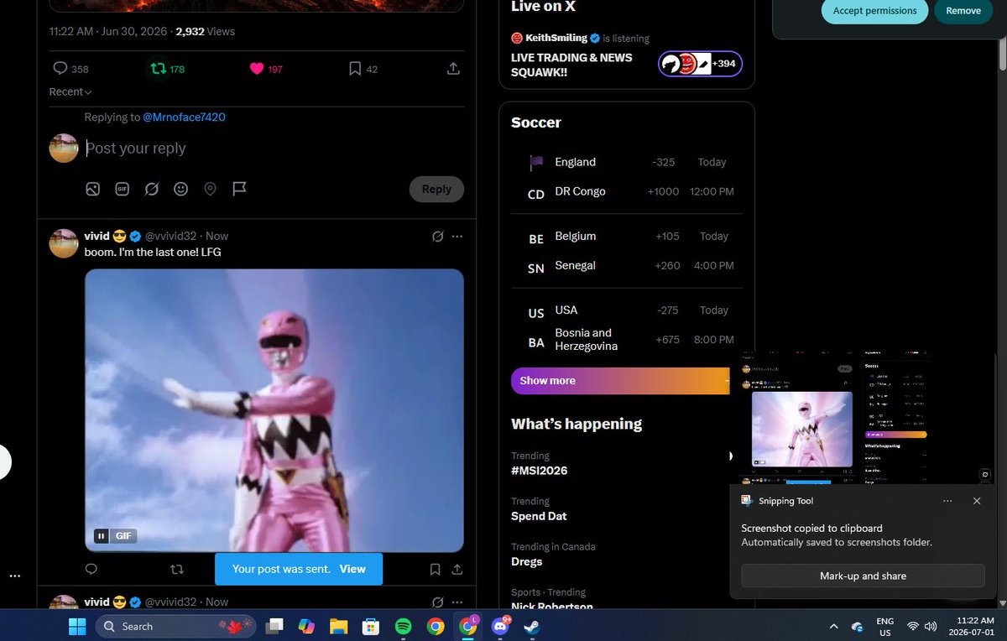Select the USA soccer row
1007x641 pixels.
pos(627,310)
